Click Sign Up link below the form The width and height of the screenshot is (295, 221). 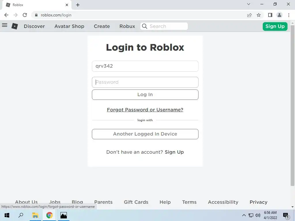pos(174,152)
